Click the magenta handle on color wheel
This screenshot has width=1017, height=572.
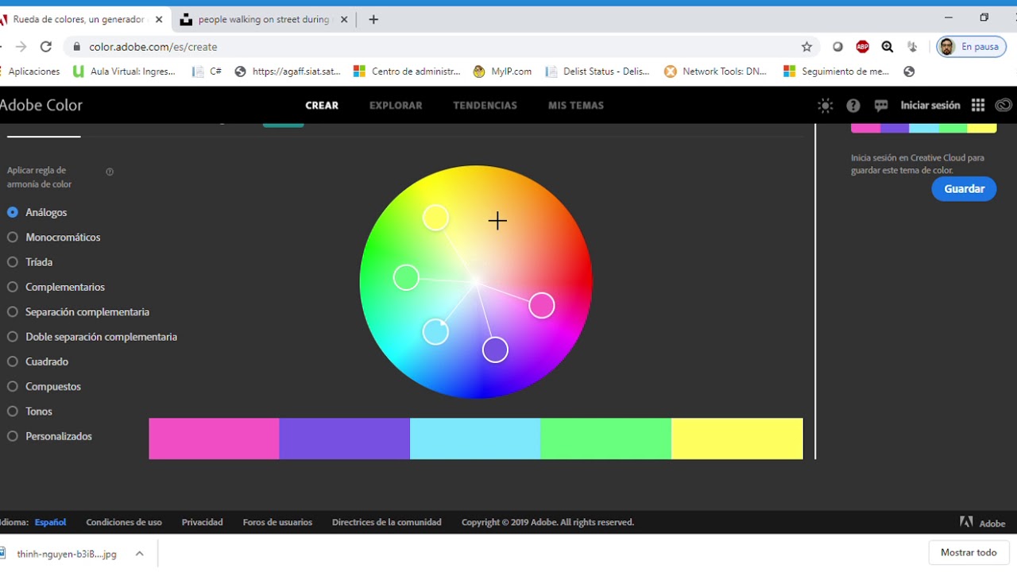coord(542,305)
